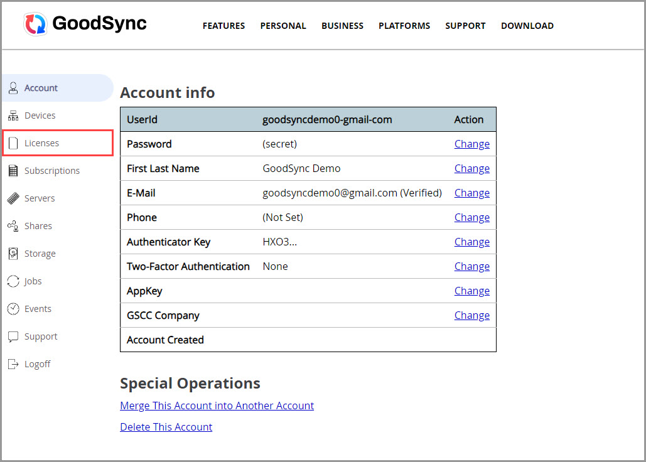646x462 pixels.
Task: Click the Events clock icon
Action: coord(13,309)
